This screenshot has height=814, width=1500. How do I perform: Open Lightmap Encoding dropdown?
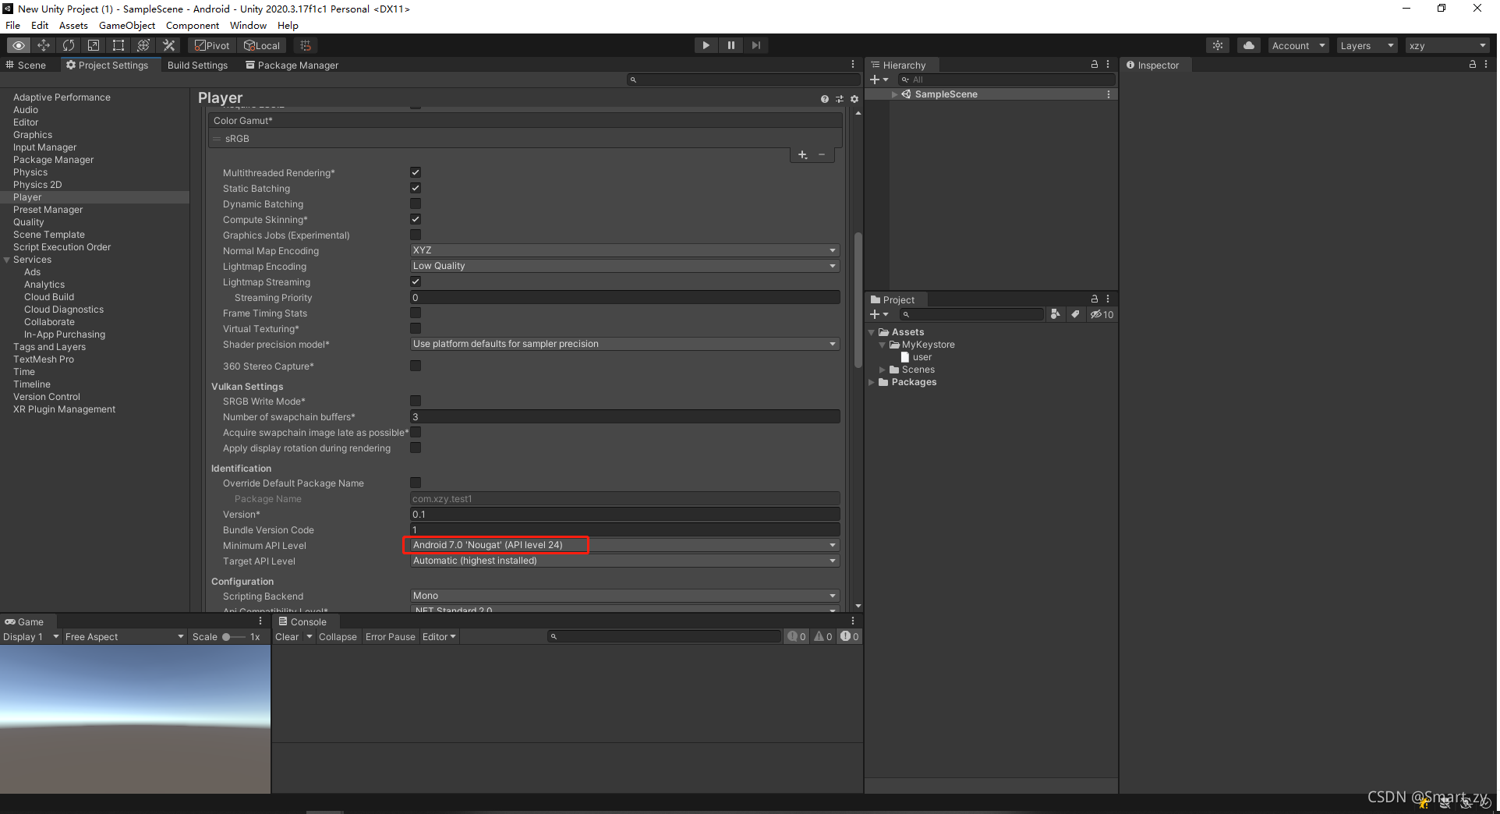(624, 266)
